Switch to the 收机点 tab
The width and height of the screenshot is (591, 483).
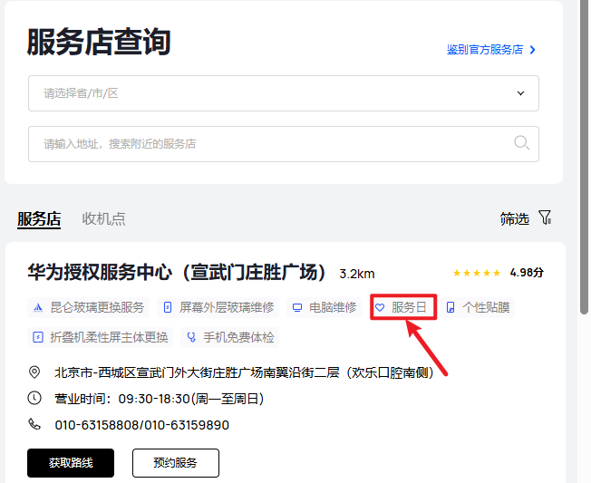(x=103, y=219)
